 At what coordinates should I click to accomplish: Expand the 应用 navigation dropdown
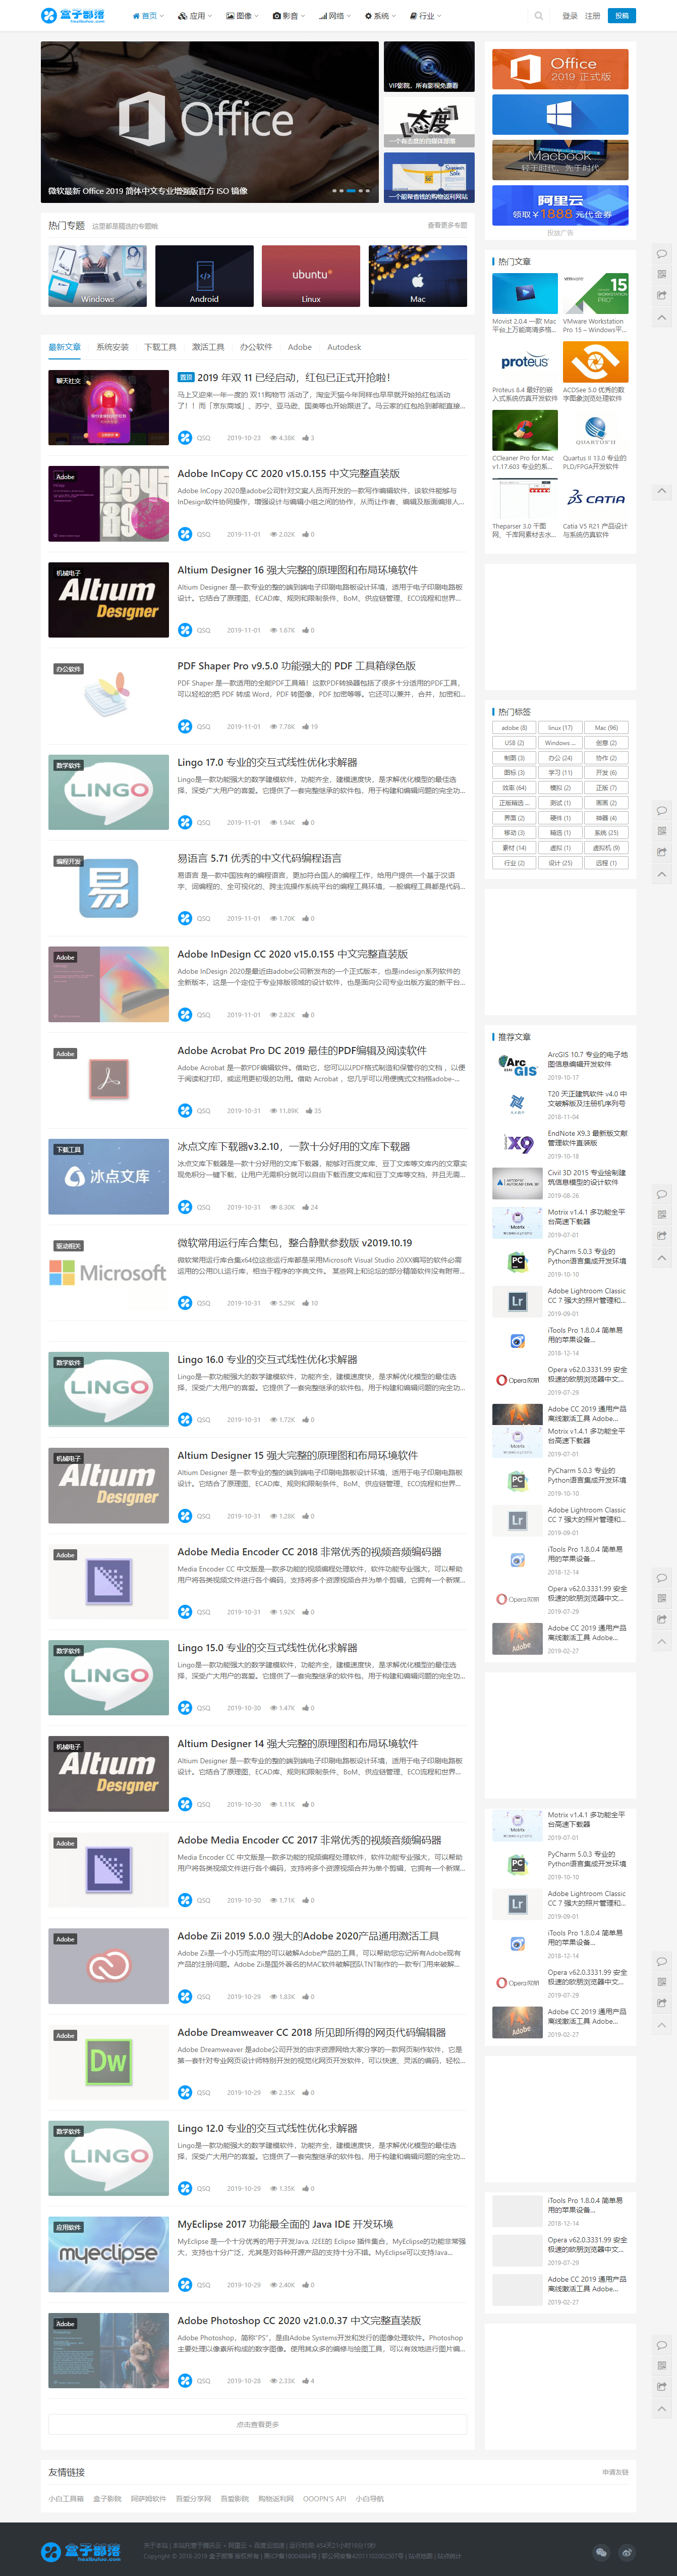(194, 16)
